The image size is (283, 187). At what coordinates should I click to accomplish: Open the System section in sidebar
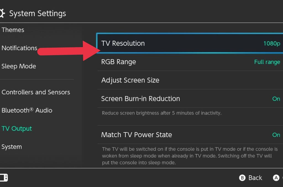[x=11, y=147]
